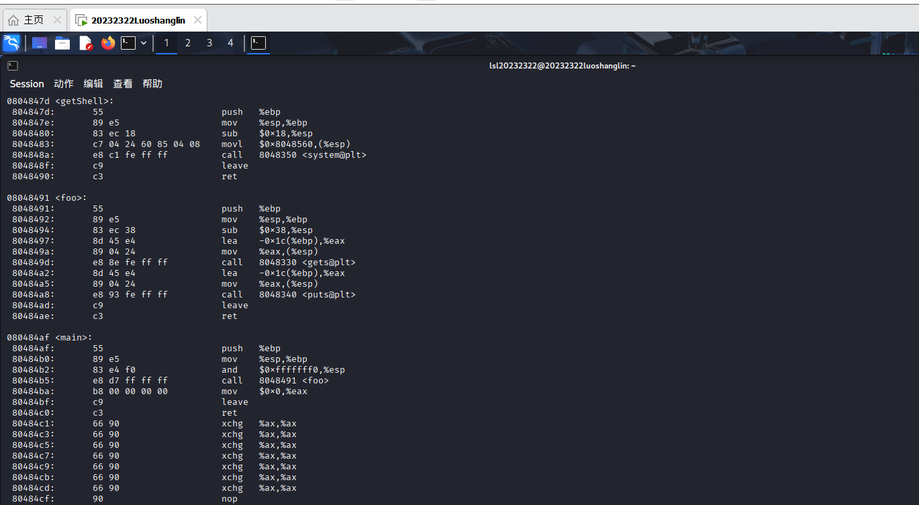Image resolution: width=919 pixels, height=505 pixels.
Task: Switch to workspace 4
Action: (x=230, y=43)
